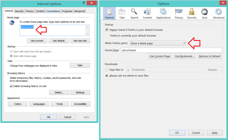Toggle Delete browsing history on exit
228x140 pixels.
[x=11, y=86]
